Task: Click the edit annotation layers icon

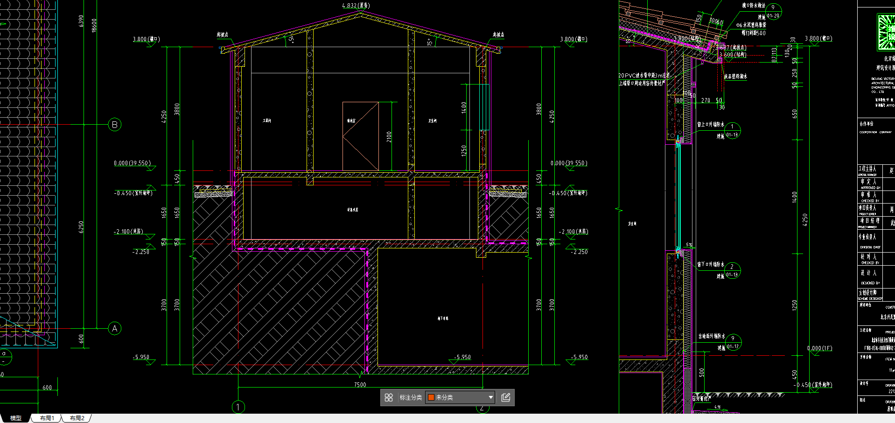Action: click(x=505, y=397)
